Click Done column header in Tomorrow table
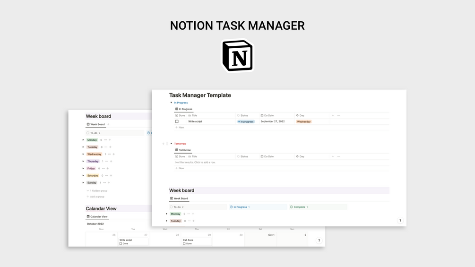Screen dimensions: 475x267 click(x=180, y=156)
